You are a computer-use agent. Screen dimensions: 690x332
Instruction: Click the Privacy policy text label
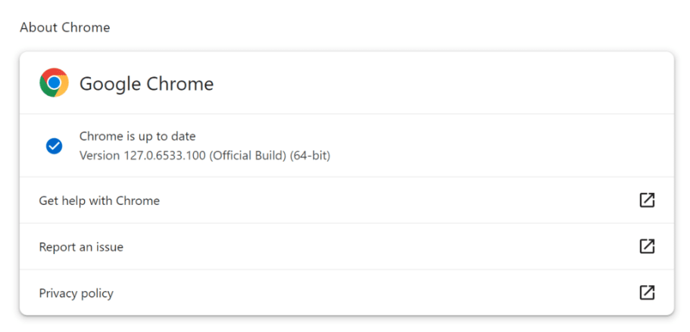(x=76, y=293)
